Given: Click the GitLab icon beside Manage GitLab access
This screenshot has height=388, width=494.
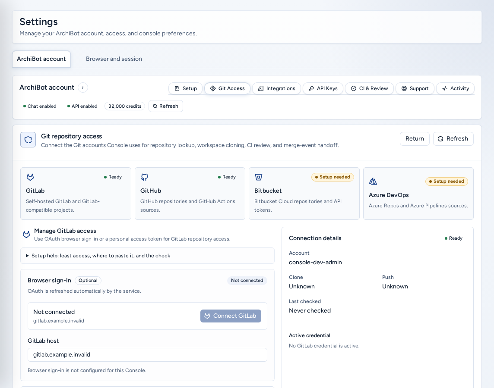Looking at the screenshot, I should pos(26,234).
